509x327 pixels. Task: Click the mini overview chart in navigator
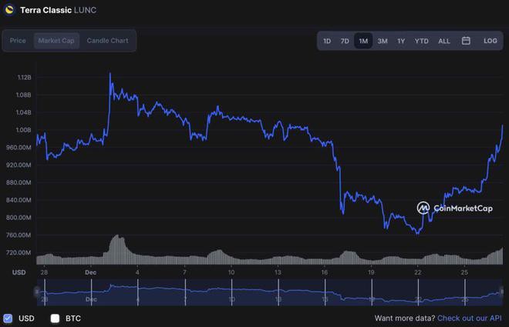269,292
